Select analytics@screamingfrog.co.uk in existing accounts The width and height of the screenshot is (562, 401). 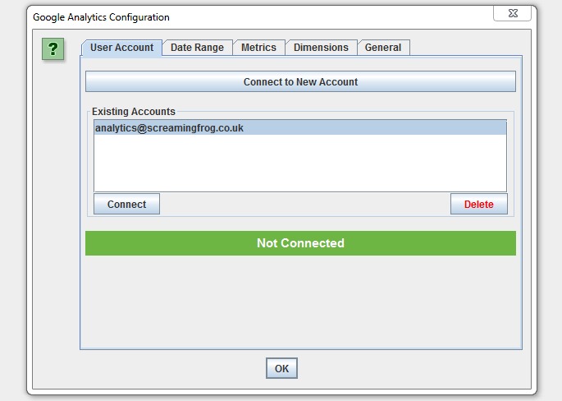300,128
